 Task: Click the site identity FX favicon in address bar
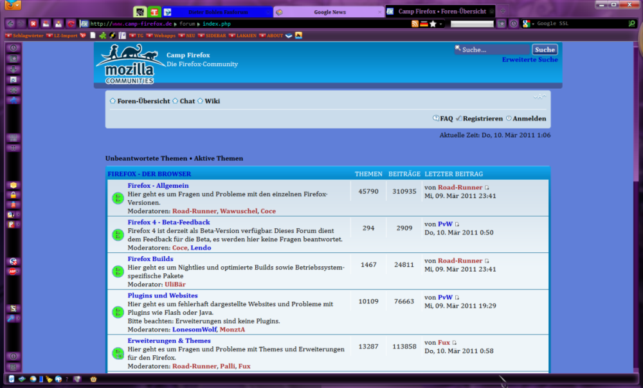coord(84,24)
